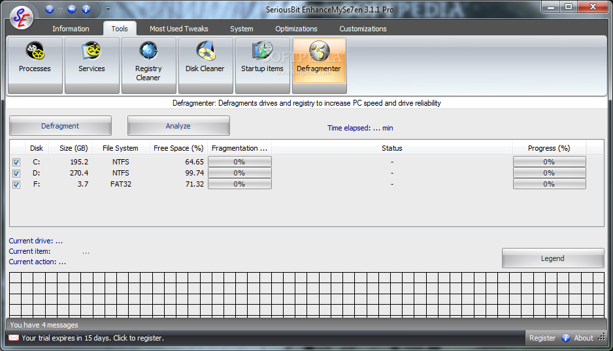613x351 pixels.
Task: Click the 3.7 size value
Action: point(83,184)
